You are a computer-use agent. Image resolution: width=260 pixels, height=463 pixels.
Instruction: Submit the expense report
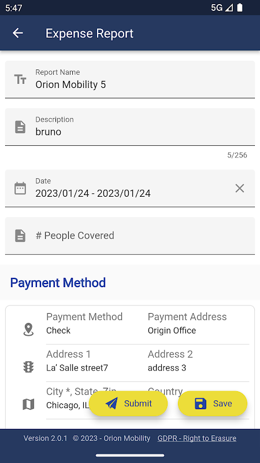tap(128, 403)
